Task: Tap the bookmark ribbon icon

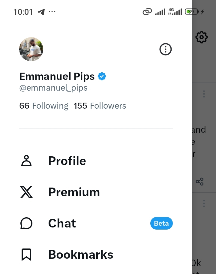Action: click(26, 254)
